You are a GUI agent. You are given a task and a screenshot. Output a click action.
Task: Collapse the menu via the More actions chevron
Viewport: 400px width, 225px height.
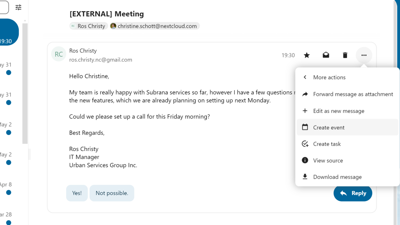point(304,77)
